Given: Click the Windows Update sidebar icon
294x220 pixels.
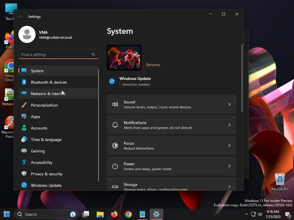Looking at the screenshot, I should 24,185.
